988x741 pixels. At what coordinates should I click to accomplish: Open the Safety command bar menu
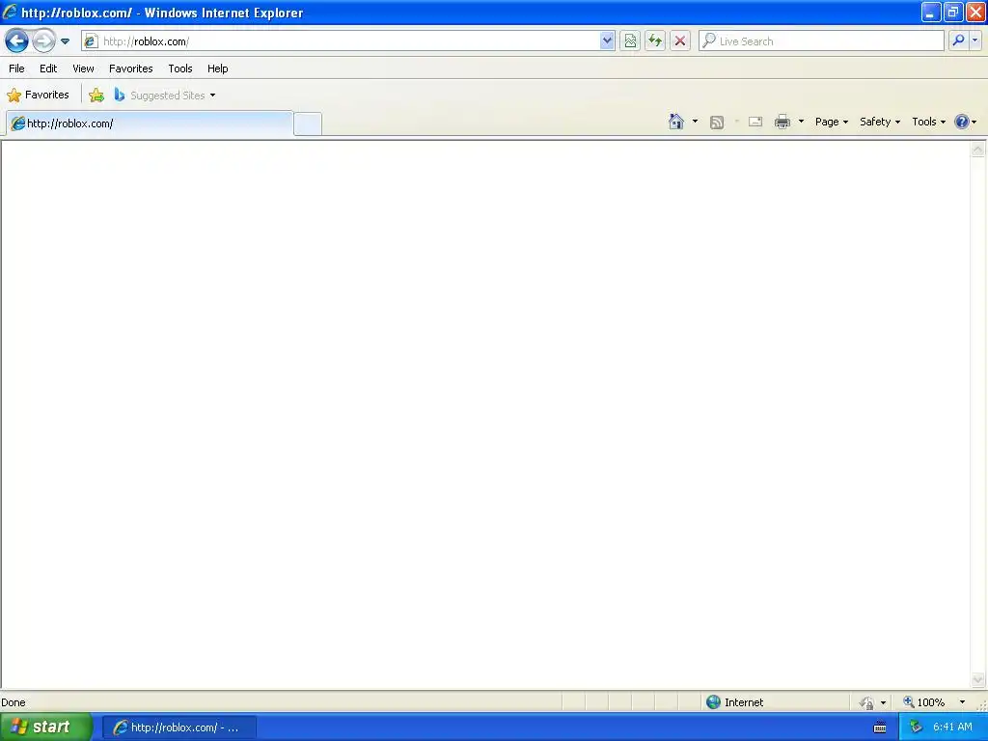pos(880,122)
